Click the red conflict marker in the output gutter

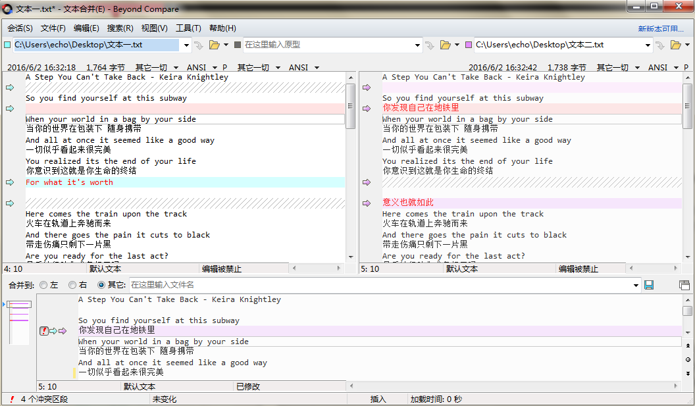44,331
